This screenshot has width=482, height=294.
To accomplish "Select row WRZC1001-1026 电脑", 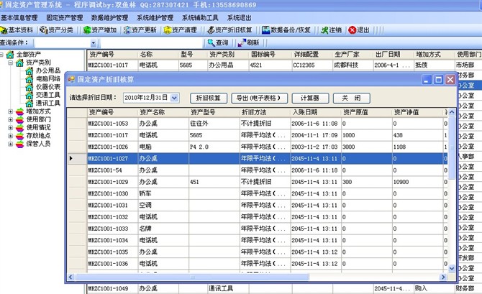I will [258, 147].
